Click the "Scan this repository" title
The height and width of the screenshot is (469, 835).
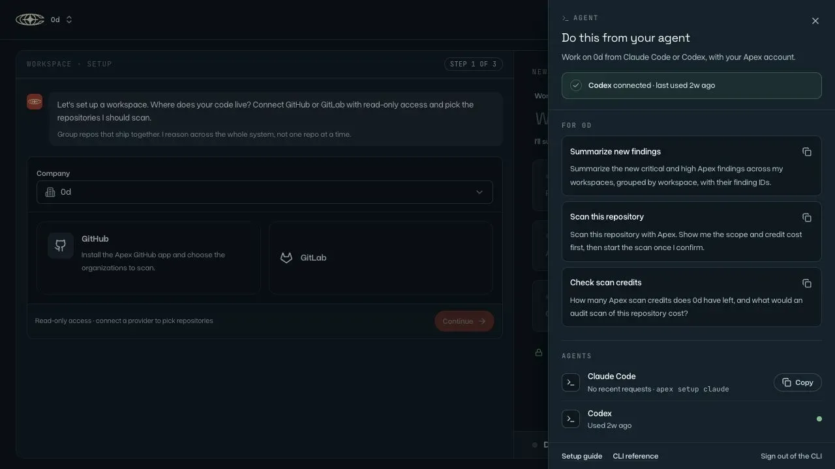coord(607,217)
